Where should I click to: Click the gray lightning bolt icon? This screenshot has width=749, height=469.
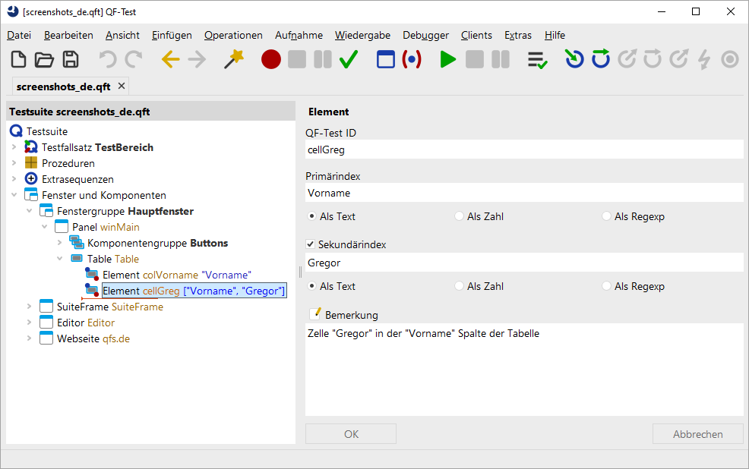[704, 60]
